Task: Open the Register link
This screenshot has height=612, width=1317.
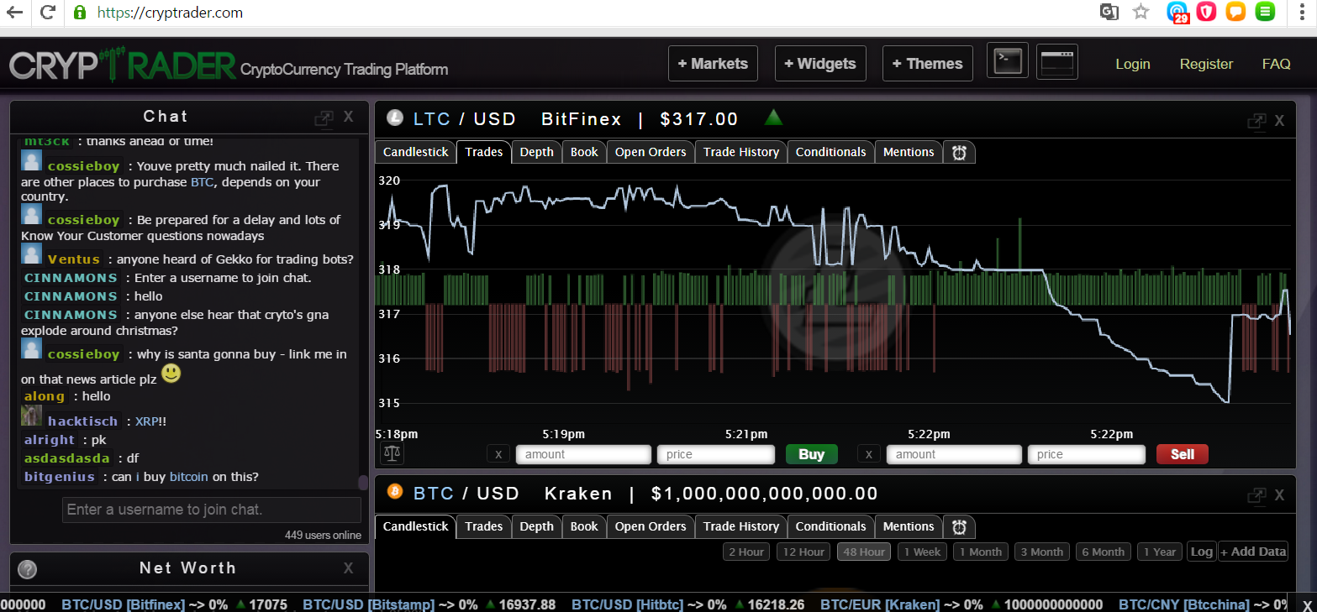Action: pos(1206,64)
